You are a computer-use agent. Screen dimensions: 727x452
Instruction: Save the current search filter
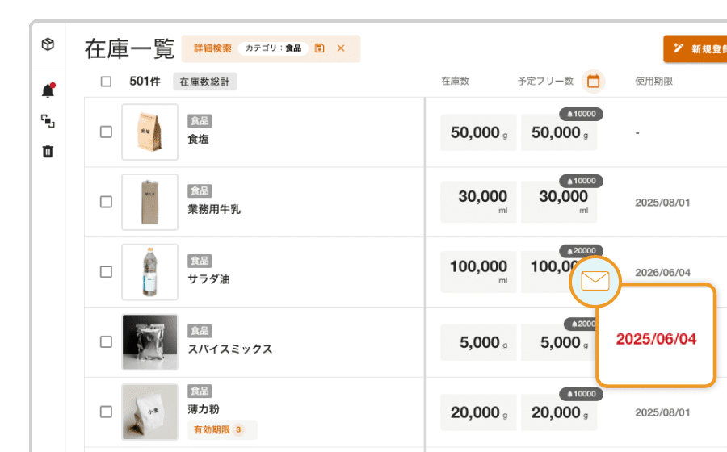[320, 48]
